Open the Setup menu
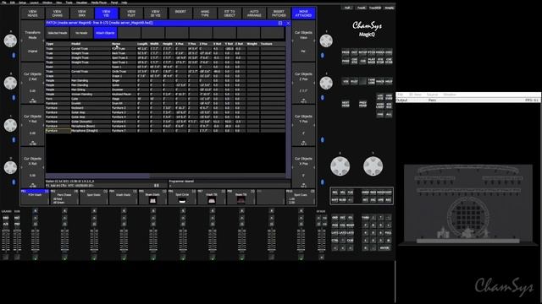The width and height of the screenshot is (542, 304). coord(22,2)
